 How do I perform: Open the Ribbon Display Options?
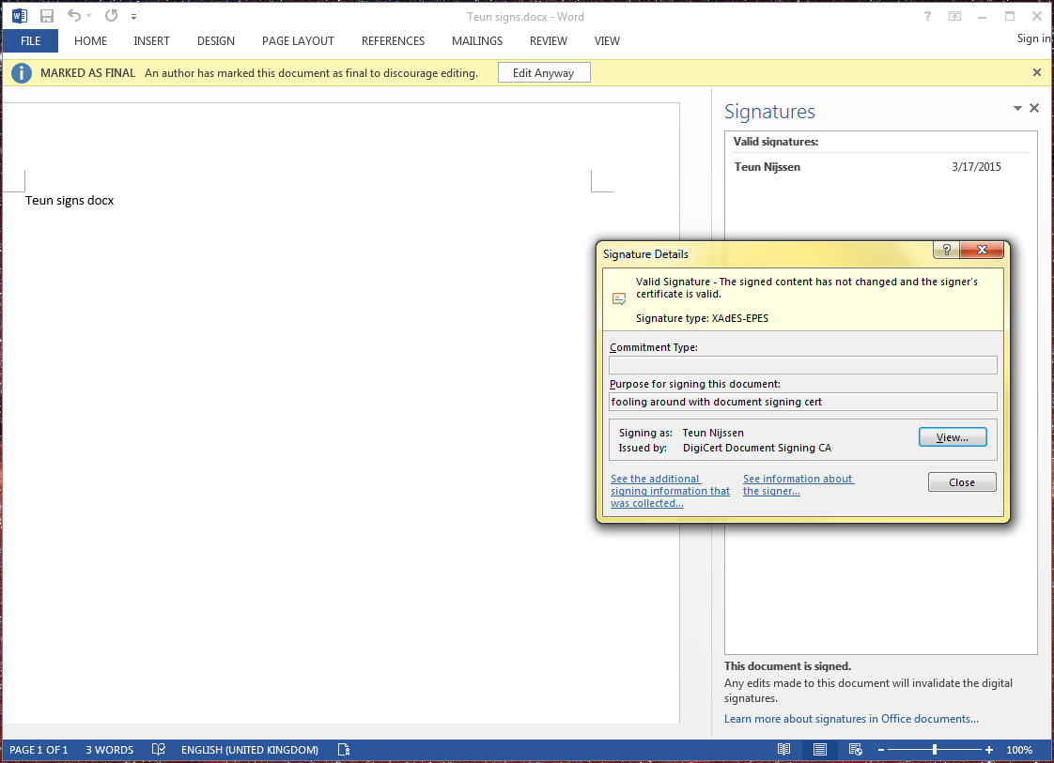[954, 16]
